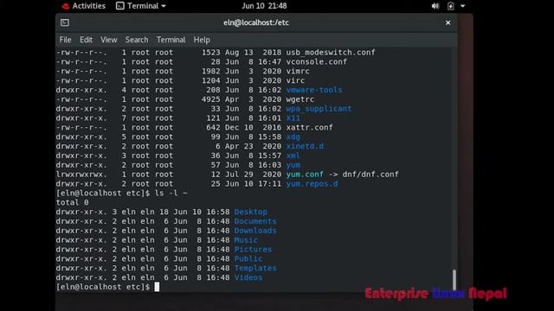Click the xml directory name
Image resolution: width=554 pixels, height=311 pixels.
(x=293, y=155)
